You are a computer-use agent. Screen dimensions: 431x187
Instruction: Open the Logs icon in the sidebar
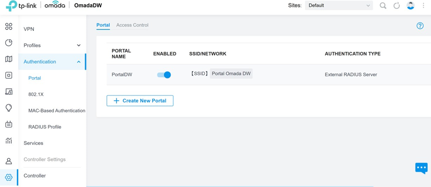(9, 124)
